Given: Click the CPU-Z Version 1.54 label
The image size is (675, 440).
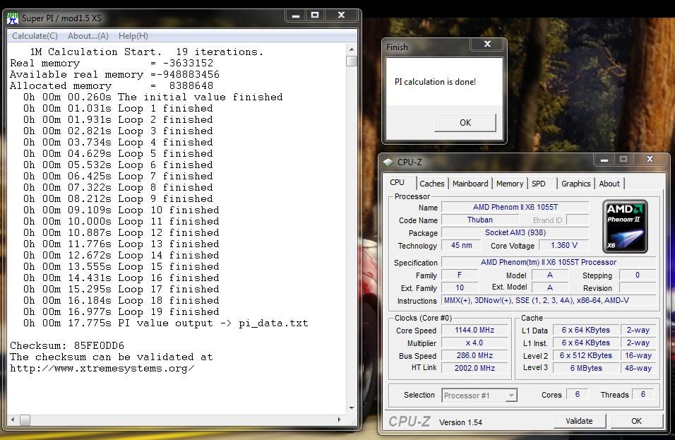Looking at the screenshot, I should click(x=460, y=422).
